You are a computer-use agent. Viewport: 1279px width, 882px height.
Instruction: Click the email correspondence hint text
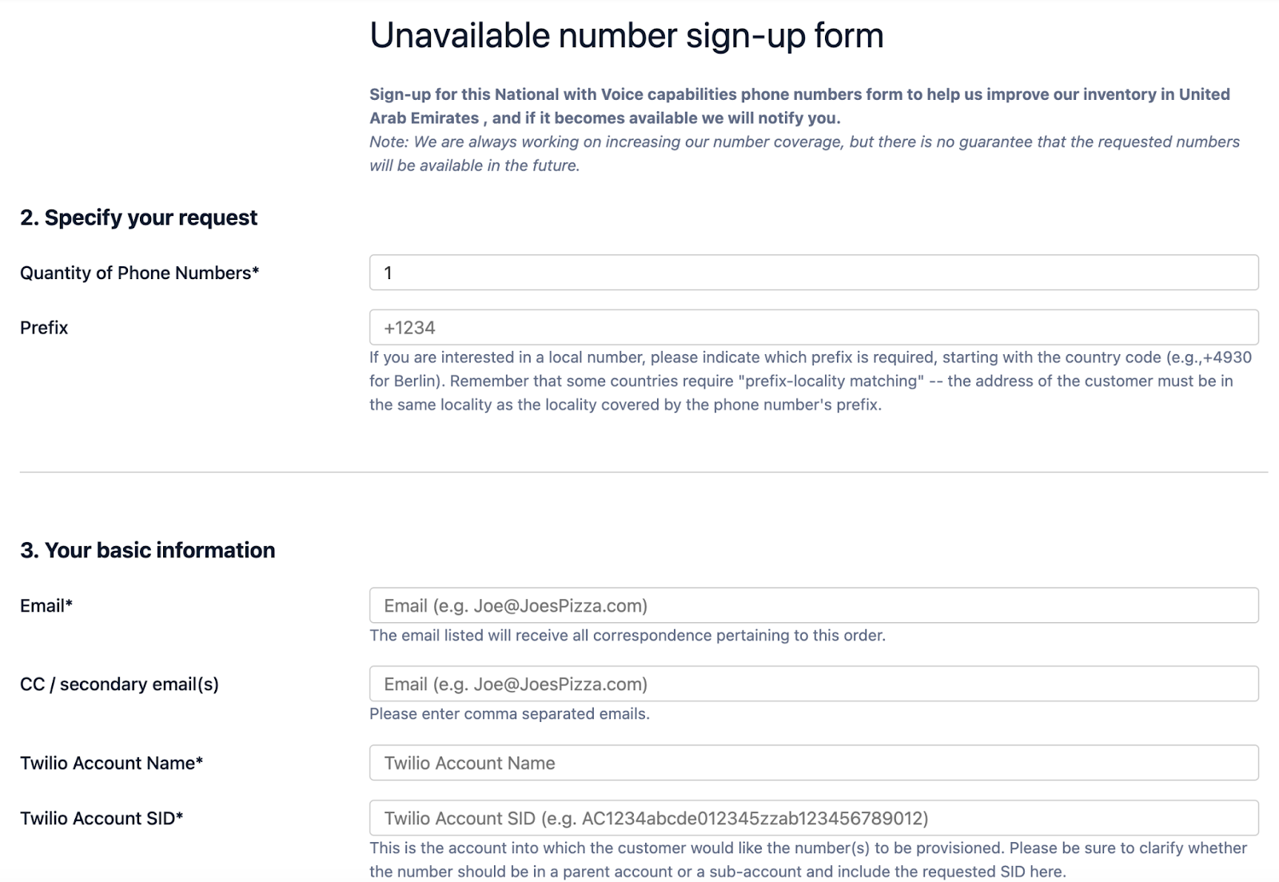coord(628,636)
